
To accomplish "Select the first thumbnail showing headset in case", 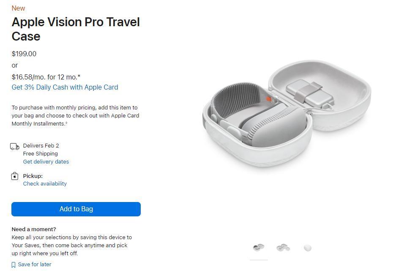I will pos(258,247).
